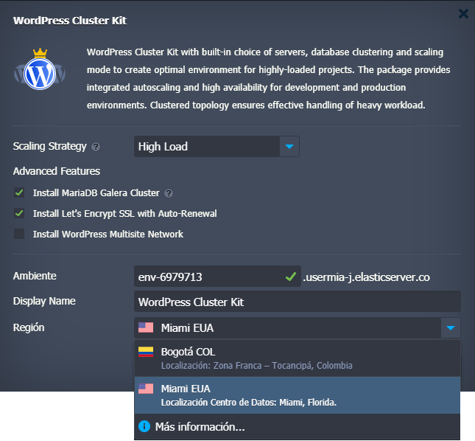The width and height of the screenshot is (475, 441).
Task: Click the US flag in Miami EUA option
Action: (146, 389)
